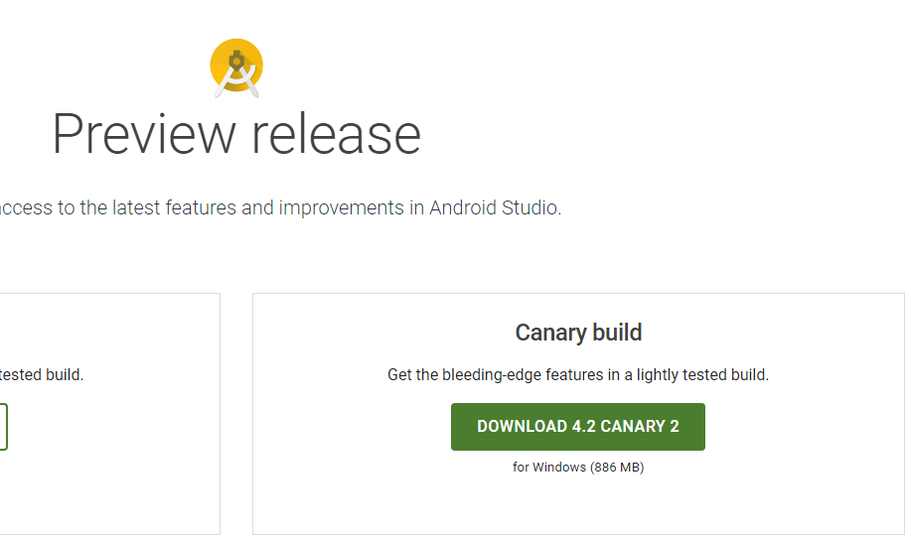Click the 'Get the bleeding-edge features' description
Image resolution: width=911 pixels, height=544 pixels.
578,375
